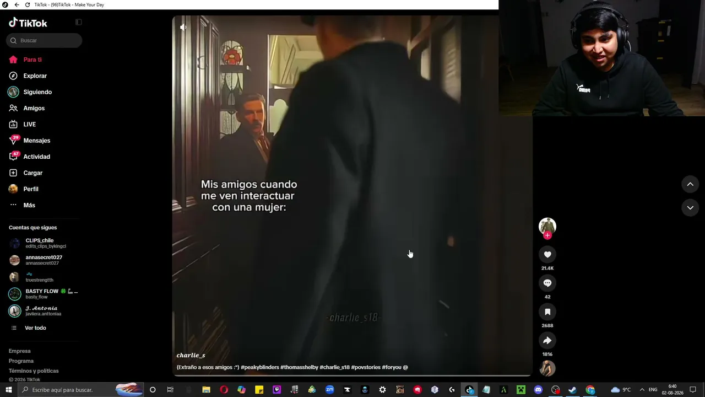
Task: Show hidden system tray icons
Action: point(642,390)
